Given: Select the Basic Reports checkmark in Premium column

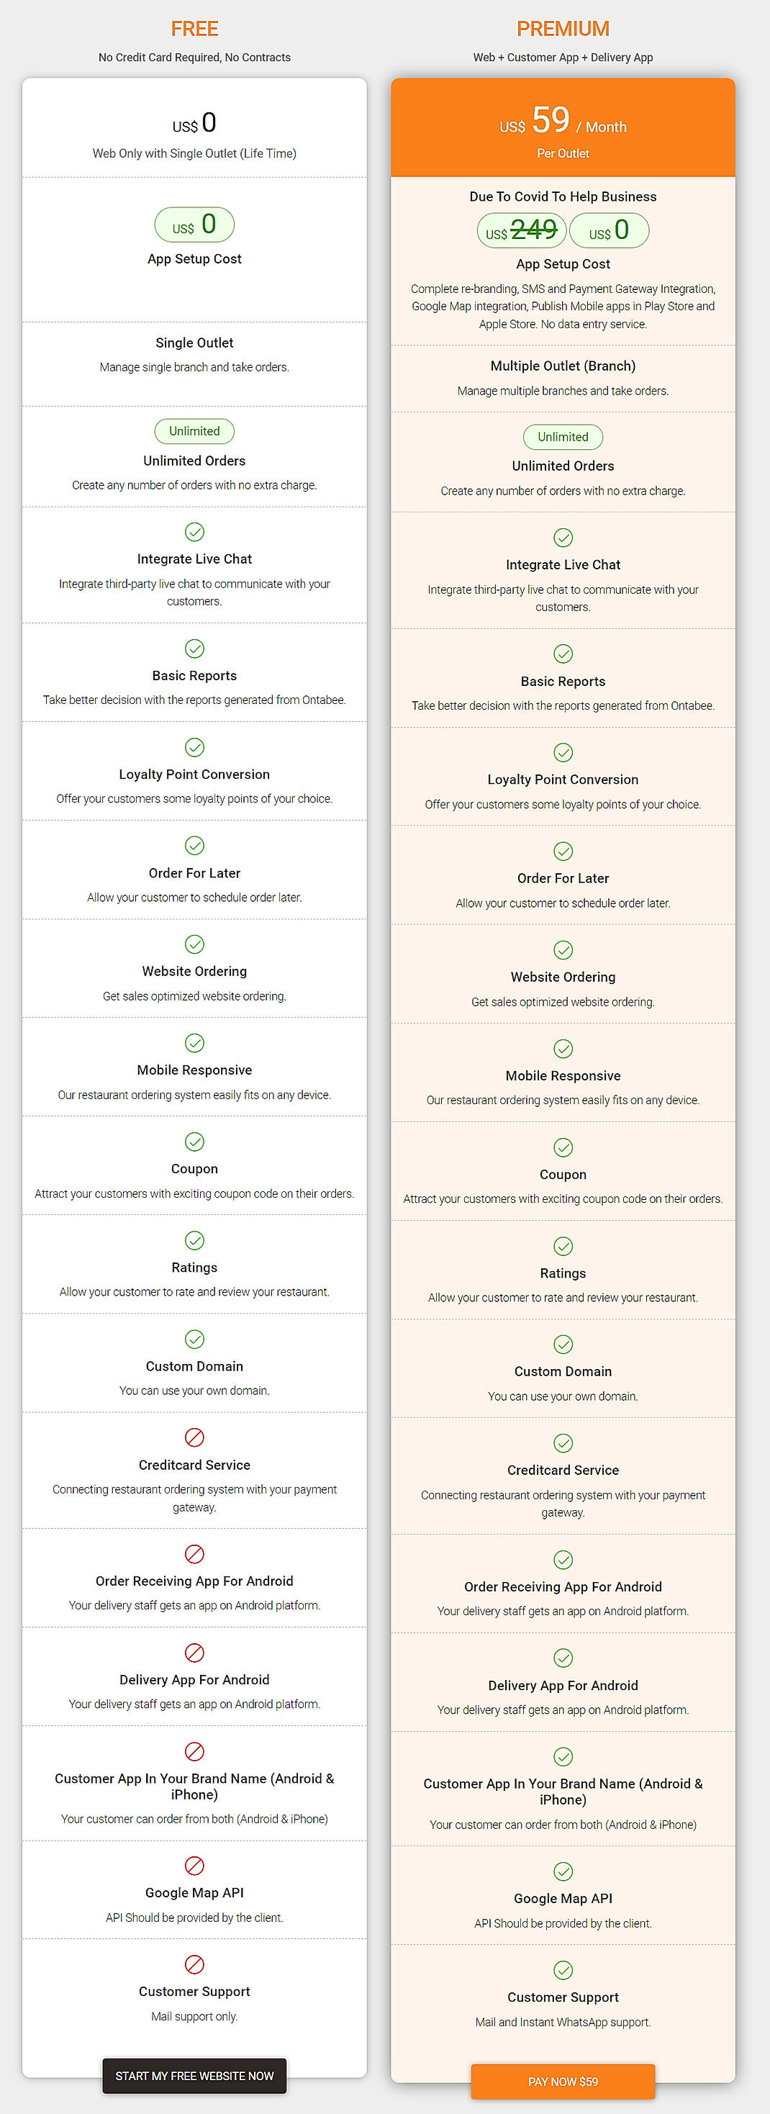Looking at the screenshot, I should (563, 654).
